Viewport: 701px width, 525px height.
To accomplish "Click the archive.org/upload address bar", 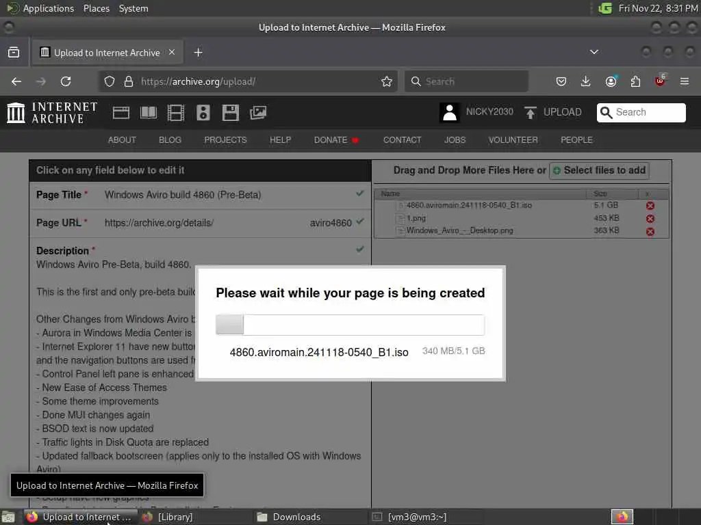I will pos(248,81).
